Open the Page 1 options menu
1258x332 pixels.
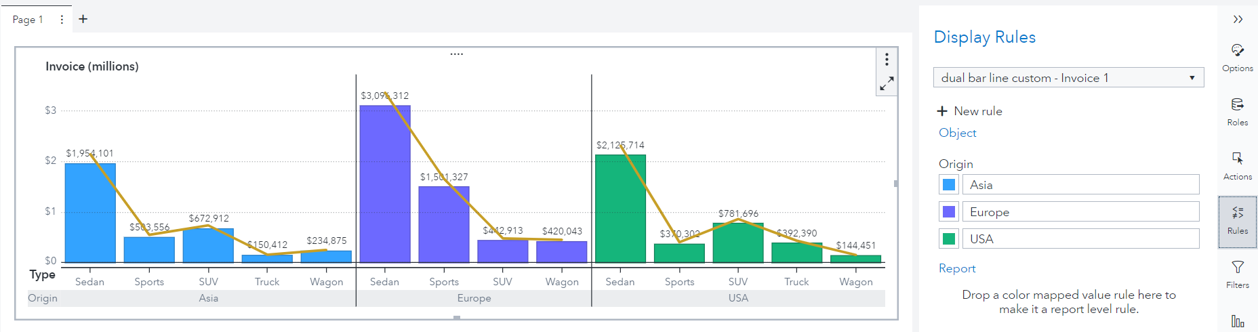click(x=62, y=20)
